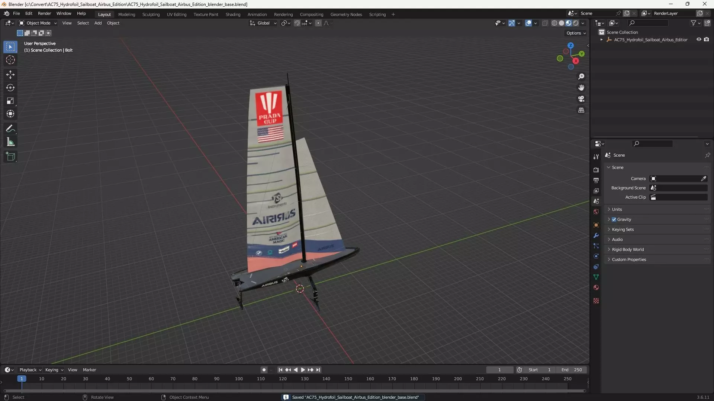The image size is (714, 401).
Task: Activate the Cursor tool
Action: [10, 60]
